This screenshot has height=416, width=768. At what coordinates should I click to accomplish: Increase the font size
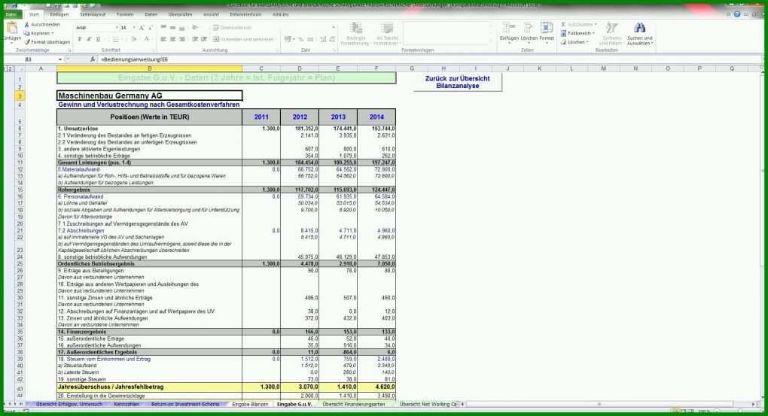pos(142,28)
